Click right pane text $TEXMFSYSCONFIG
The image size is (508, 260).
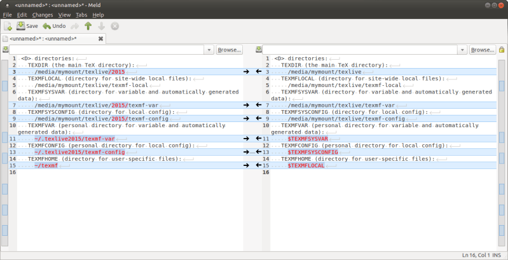point(313,152)
